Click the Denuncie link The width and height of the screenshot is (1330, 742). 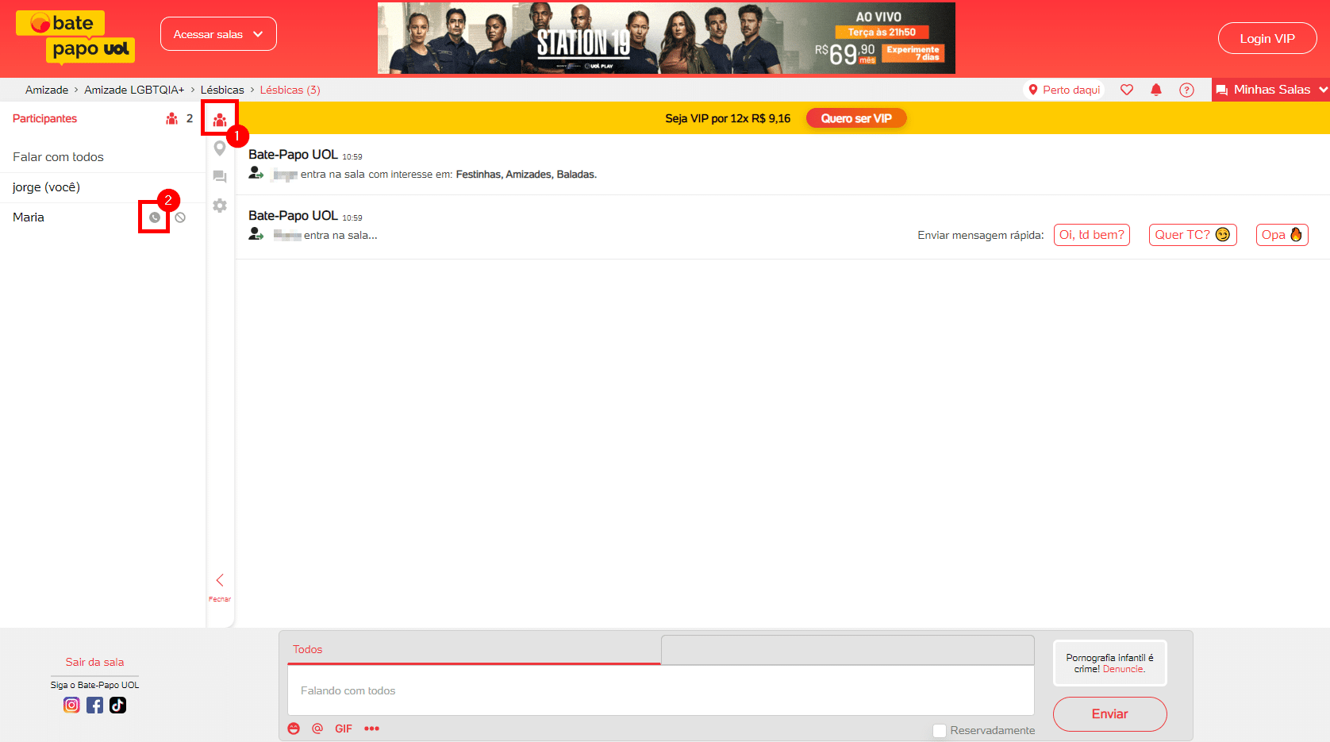[x=1124, y=669]
